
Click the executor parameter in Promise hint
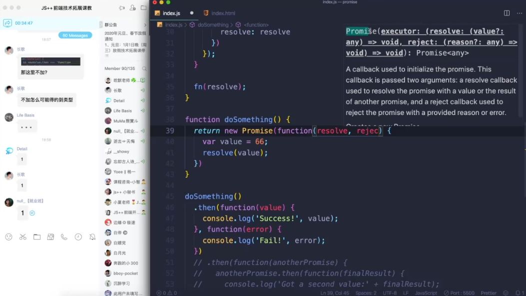[x=400, y=31]
